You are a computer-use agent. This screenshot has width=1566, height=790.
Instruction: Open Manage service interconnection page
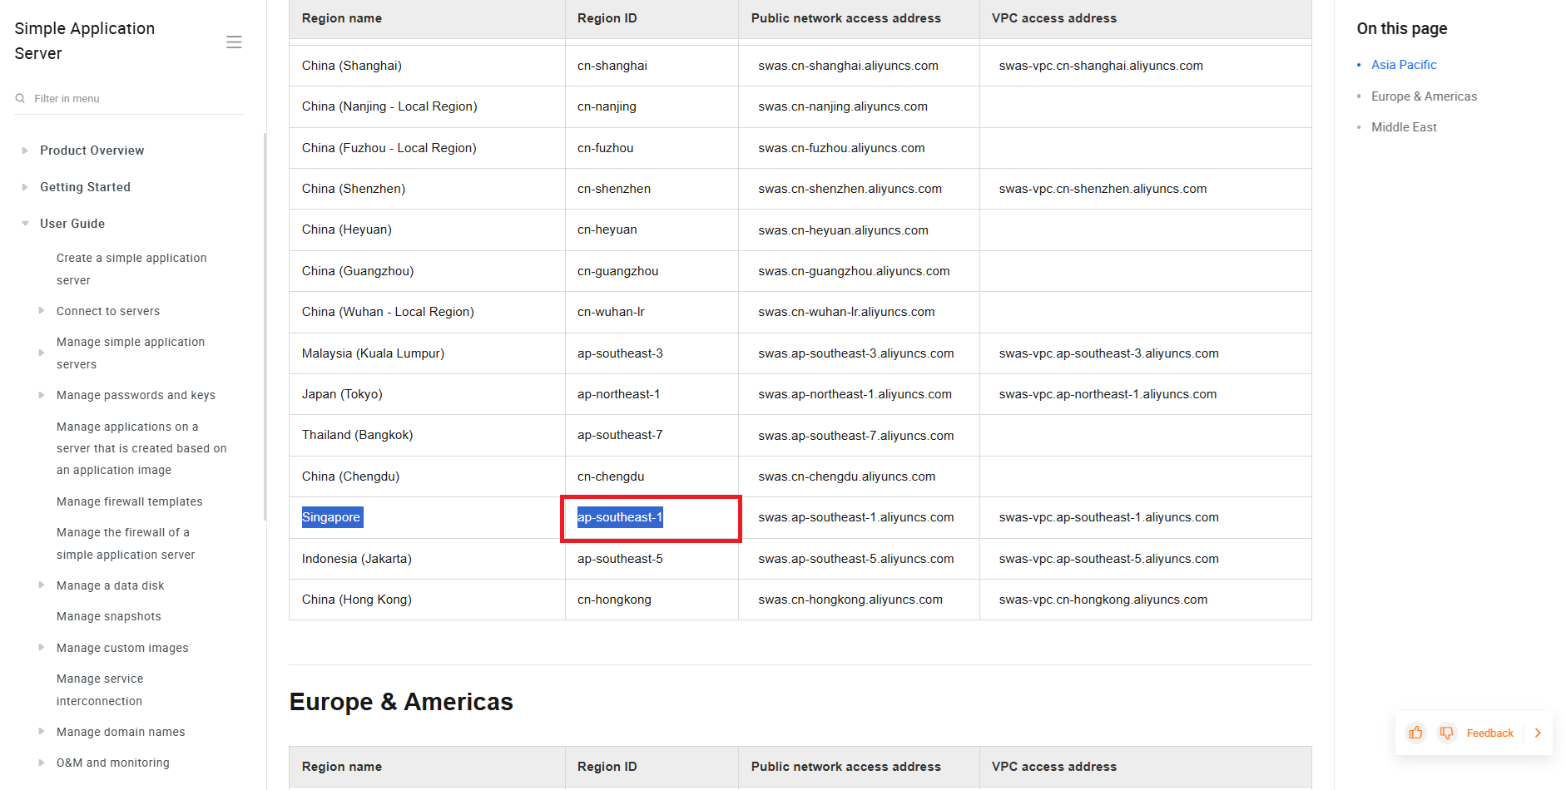tap(100, 689)
